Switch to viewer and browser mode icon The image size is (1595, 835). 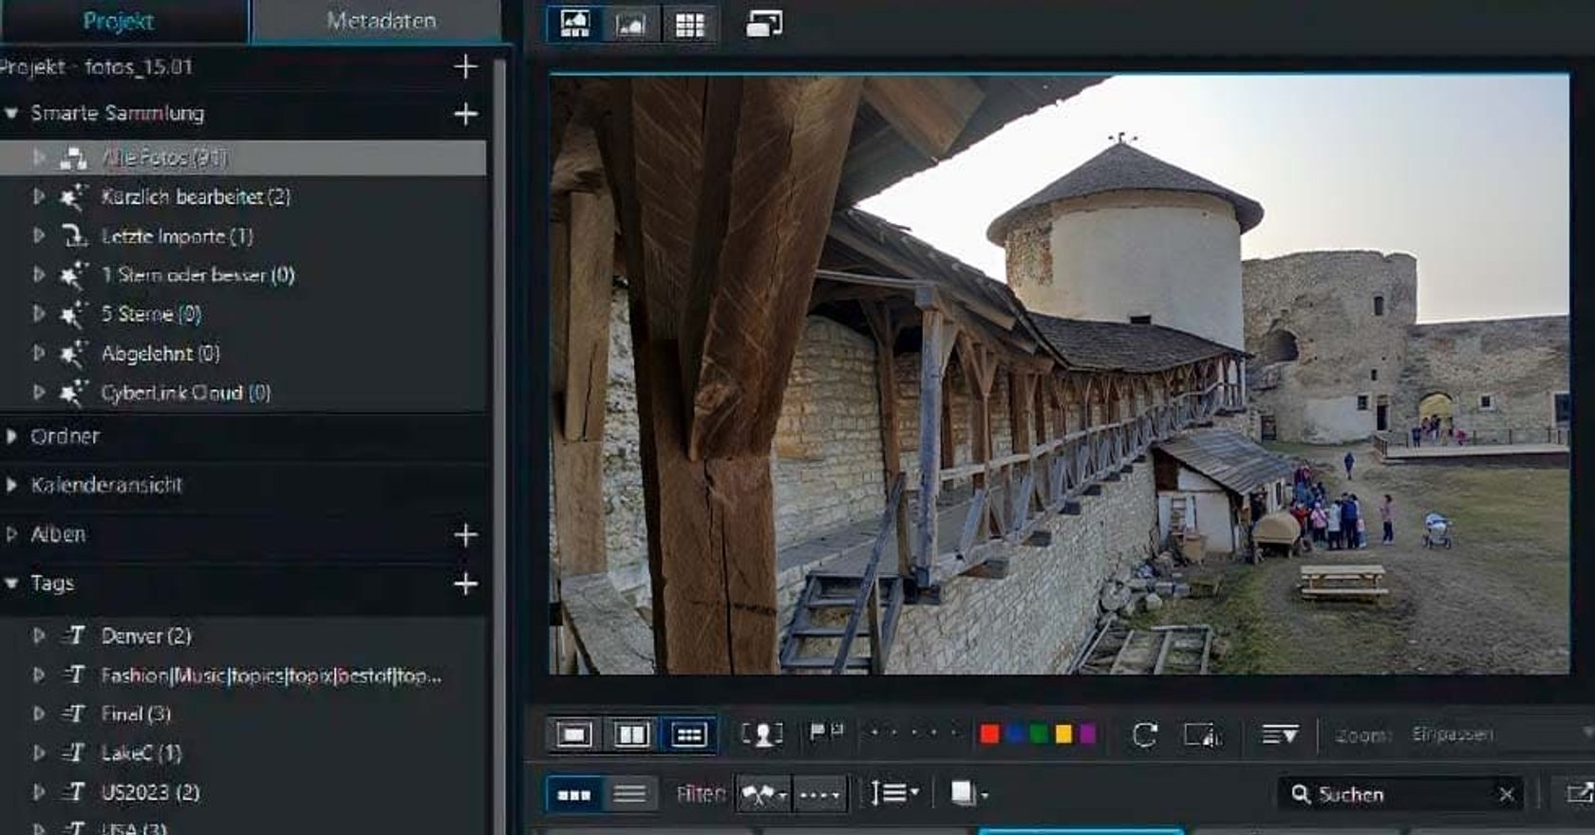click(x=575, y=24)
